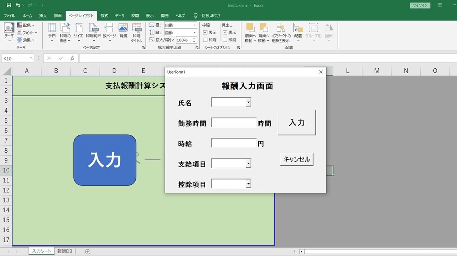
Task: Open the サイズ paper size menu
Action: (x=78, y=33)
